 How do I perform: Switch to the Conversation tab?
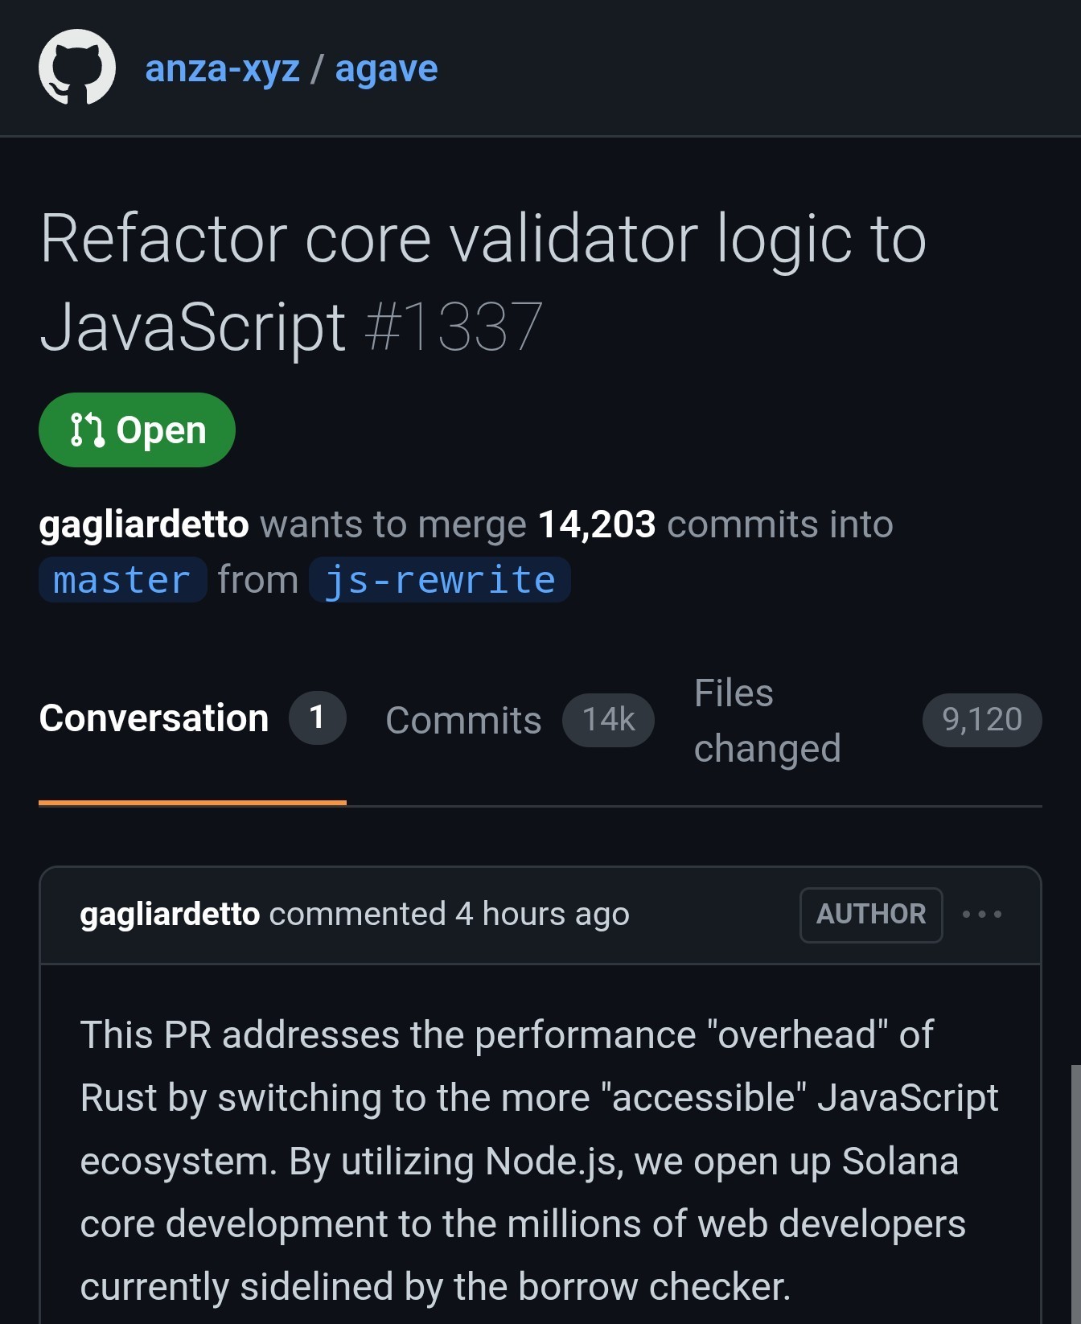pos(154,718)
